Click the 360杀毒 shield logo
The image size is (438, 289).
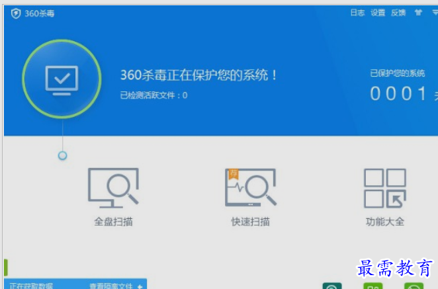(x=16, y=13)
